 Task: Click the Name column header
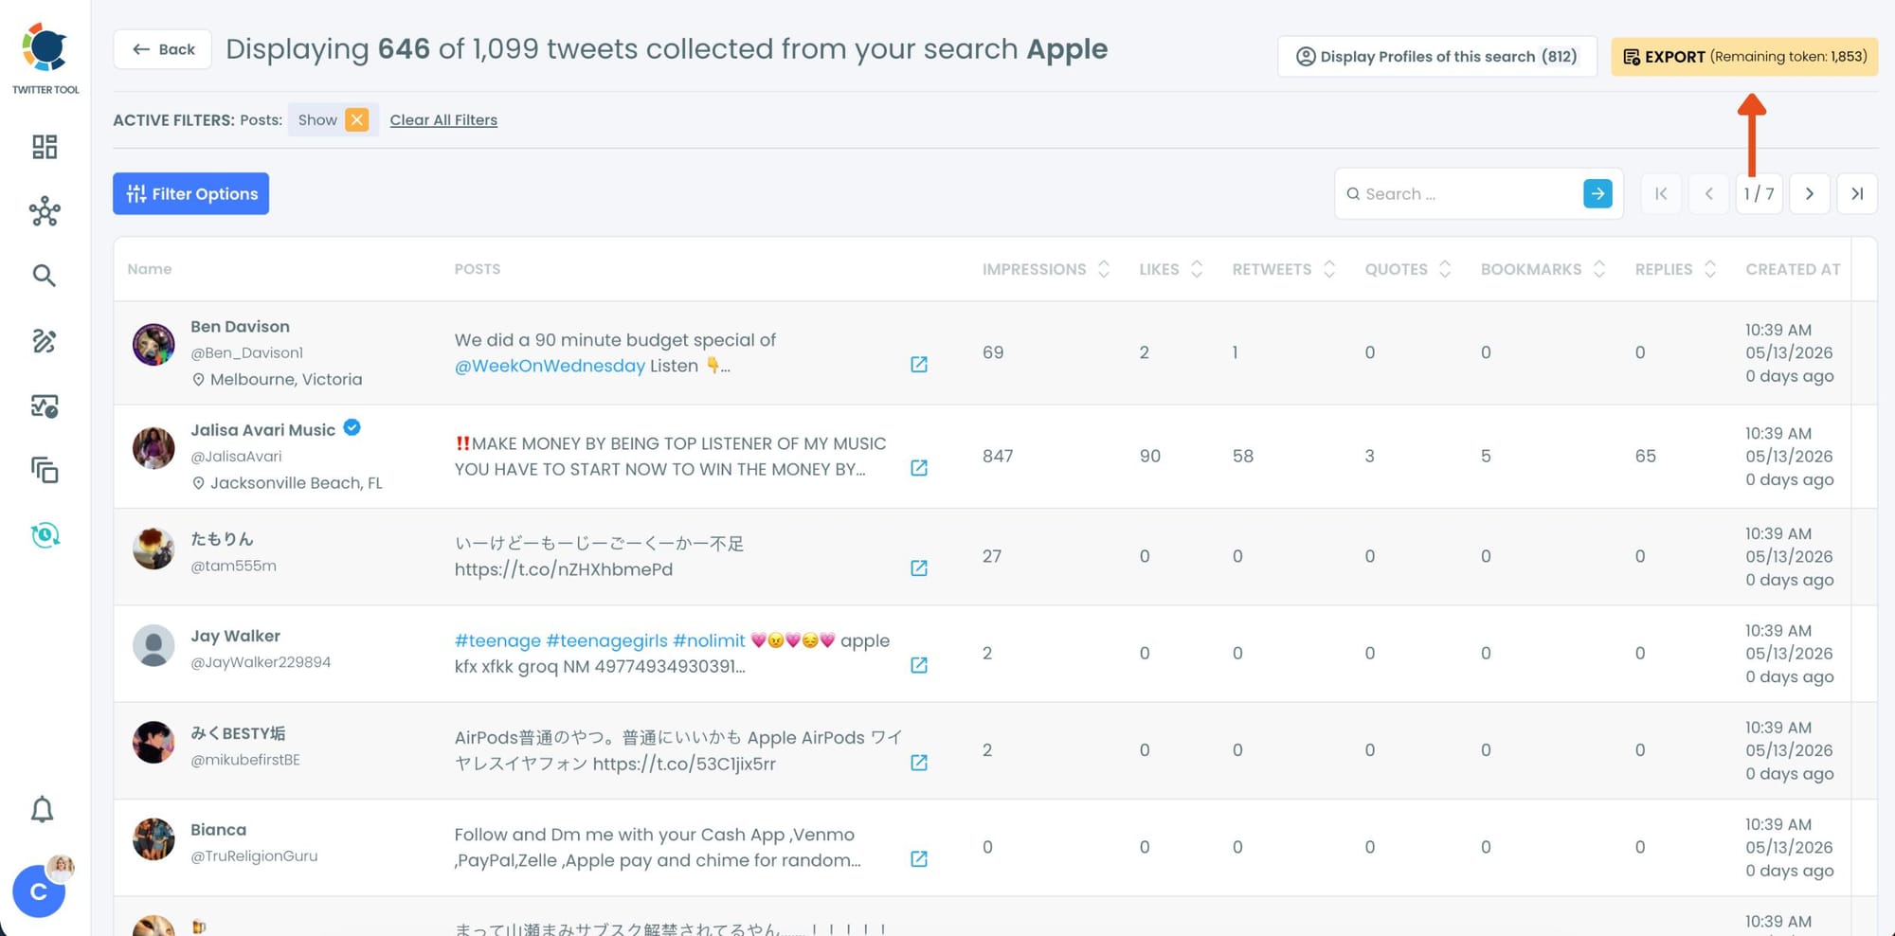click(150, 269)
